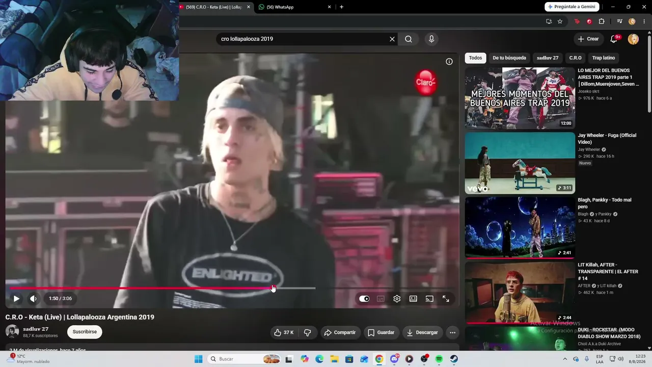Select the De tu búsqueda chip
Image resolution: width=652 pixels, height=367 pixels.
coord(509,58)
